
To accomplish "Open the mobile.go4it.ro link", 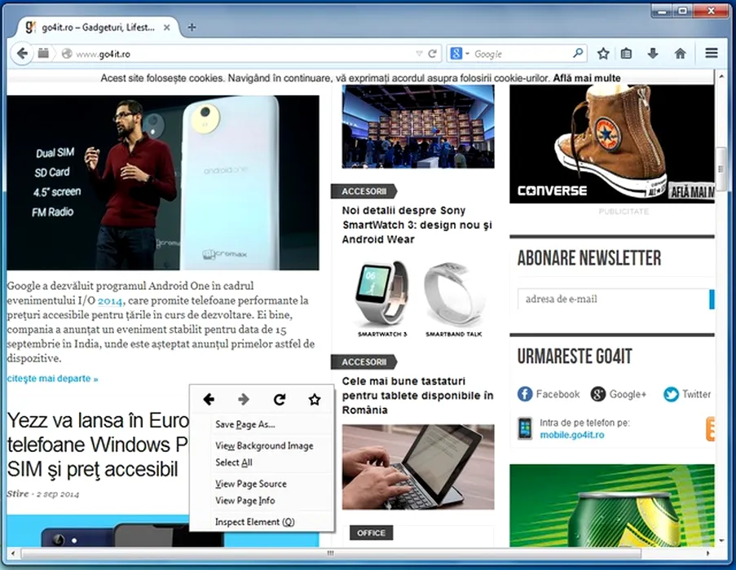I will pyautogui.click(x=571, y=435).
